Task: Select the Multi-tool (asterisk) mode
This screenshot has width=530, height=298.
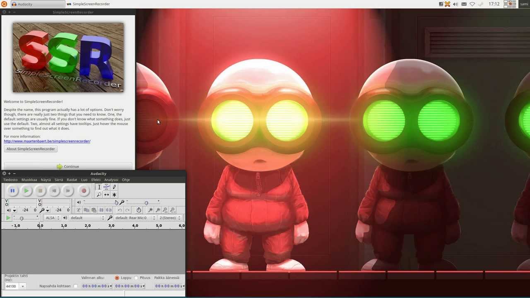Action: coord(114,195)
